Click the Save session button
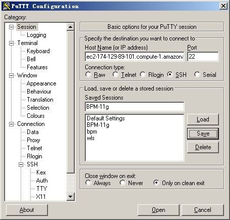This screenshot has width=230, height=220. point(203,134)
